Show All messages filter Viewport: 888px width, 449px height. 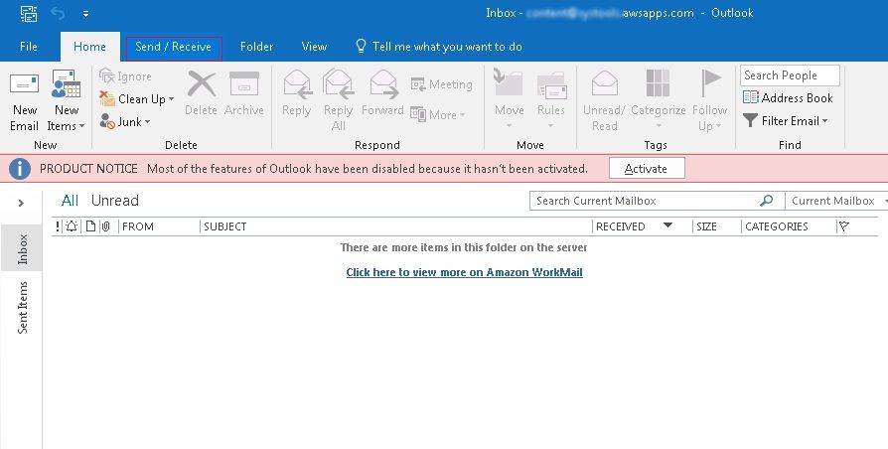[70, 201]
